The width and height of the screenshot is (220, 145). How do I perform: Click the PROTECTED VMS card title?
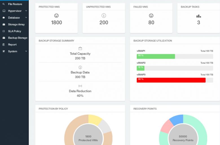tap(49, 7)
